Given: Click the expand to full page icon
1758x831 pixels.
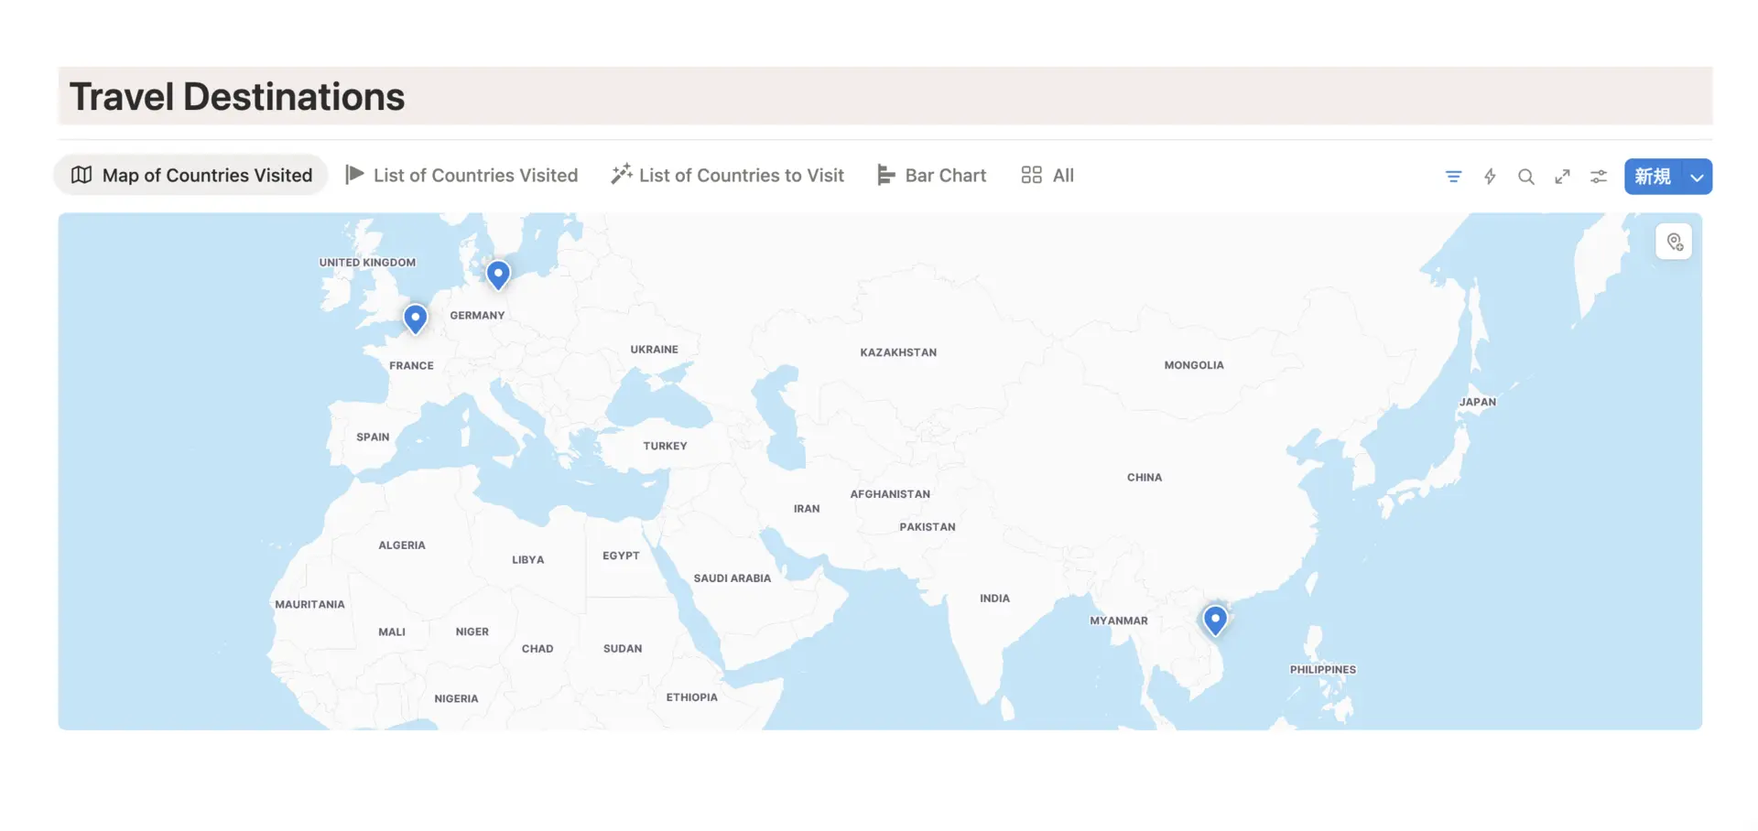Looking at the screenshot, I should point(1562,177).
